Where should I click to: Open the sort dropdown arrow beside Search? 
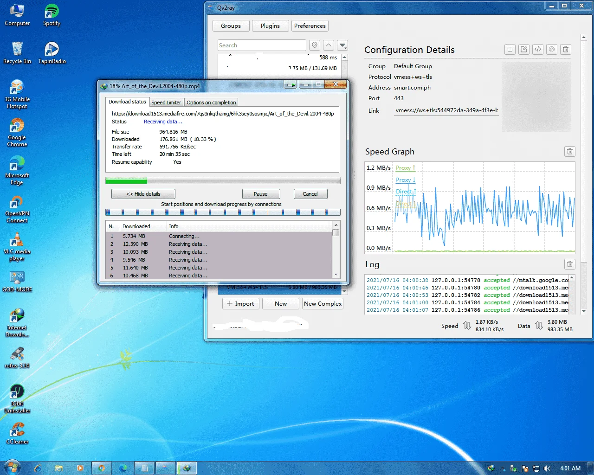342,45
